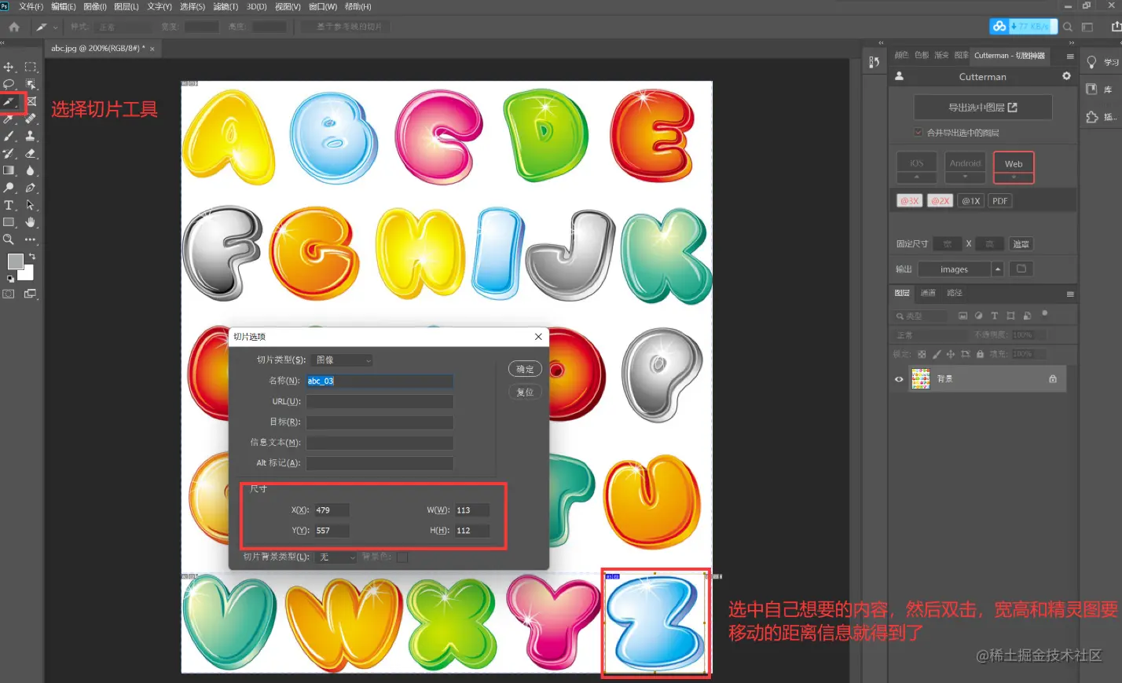This screenshot has height=683, width=1122.
Task: Select the Path Selection tool
Action: 30,205
